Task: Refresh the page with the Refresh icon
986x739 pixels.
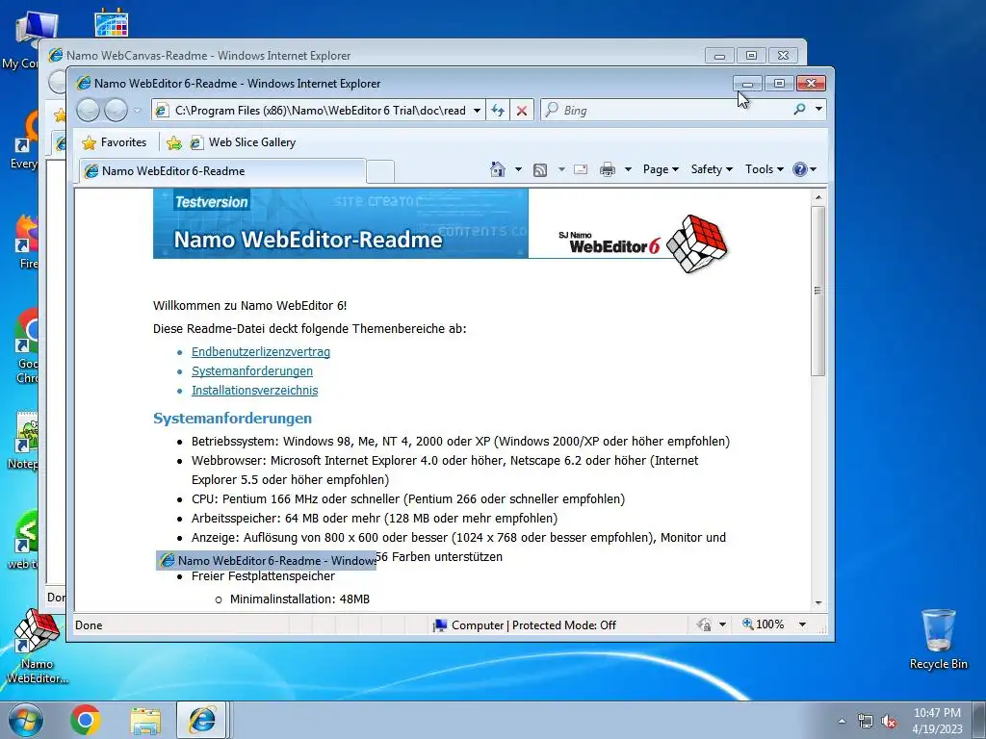Action: tap(498, 111)
